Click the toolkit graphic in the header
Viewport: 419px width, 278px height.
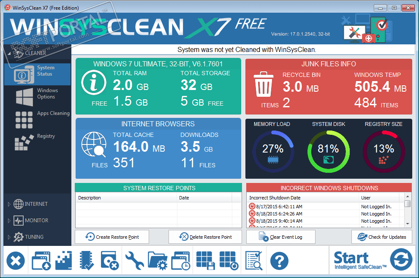367,28
